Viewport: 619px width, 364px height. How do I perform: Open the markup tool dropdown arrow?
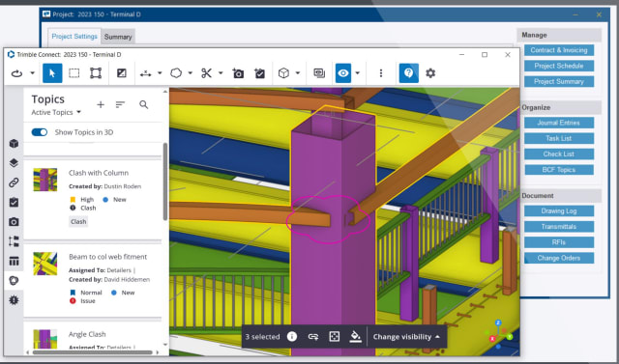point(190,73)
